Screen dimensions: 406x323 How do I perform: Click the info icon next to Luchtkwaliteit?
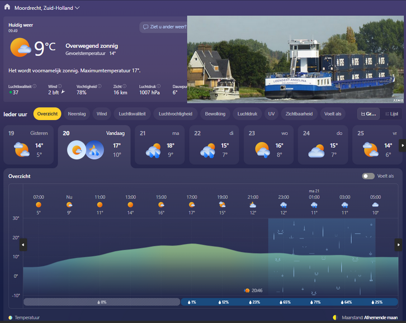[x=35, y=86]
